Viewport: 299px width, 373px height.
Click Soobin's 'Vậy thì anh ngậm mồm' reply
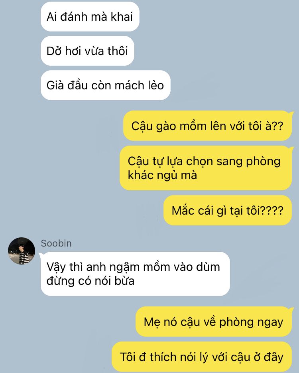135,274
